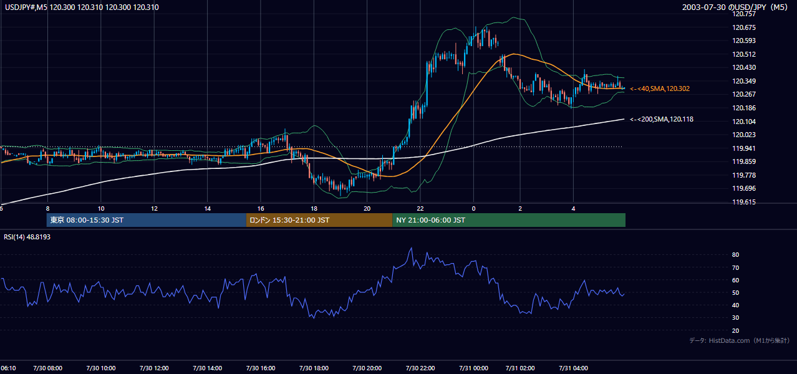Click price axis label 120.512

[745, 54]
